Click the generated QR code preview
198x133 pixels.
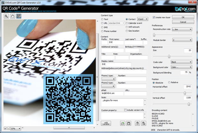point(68,99)
